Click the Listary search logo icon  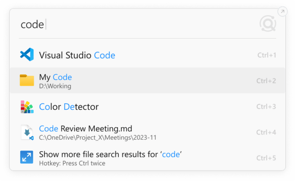click(x=268, y=24)
